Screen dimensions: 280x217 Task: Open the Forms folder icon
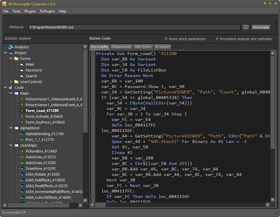click(17, 58)
